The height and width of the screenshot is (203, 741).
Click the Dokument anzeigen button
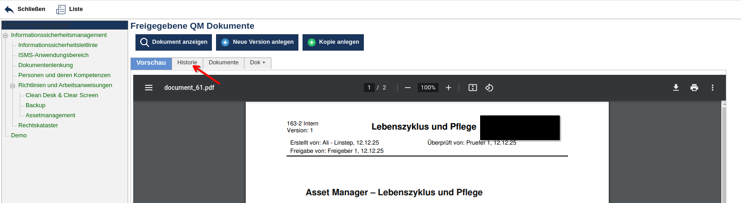(173, 42)
